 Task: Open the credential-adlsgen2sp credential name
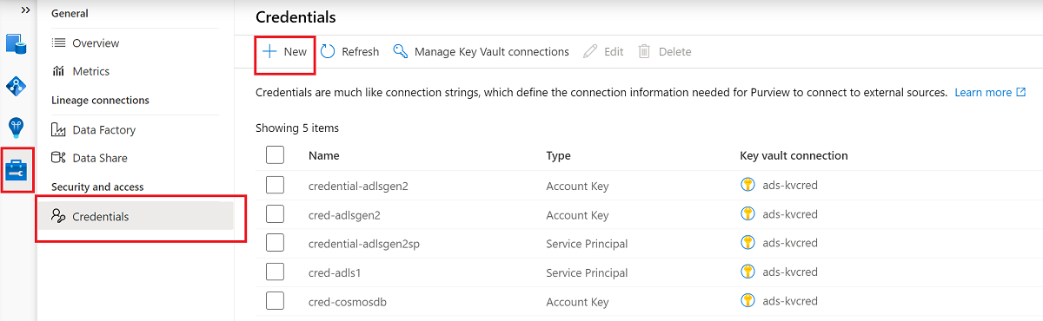[365, 243]
